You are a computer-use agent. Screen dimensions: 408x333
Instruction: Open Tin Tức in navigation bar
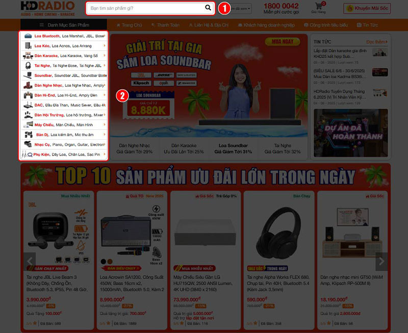coord(367,25)
